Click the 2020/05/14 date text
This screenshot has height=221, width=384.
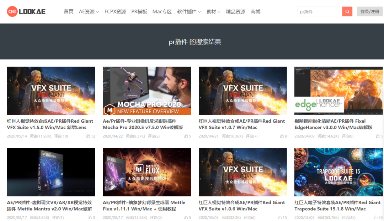[x=17, y=136]
